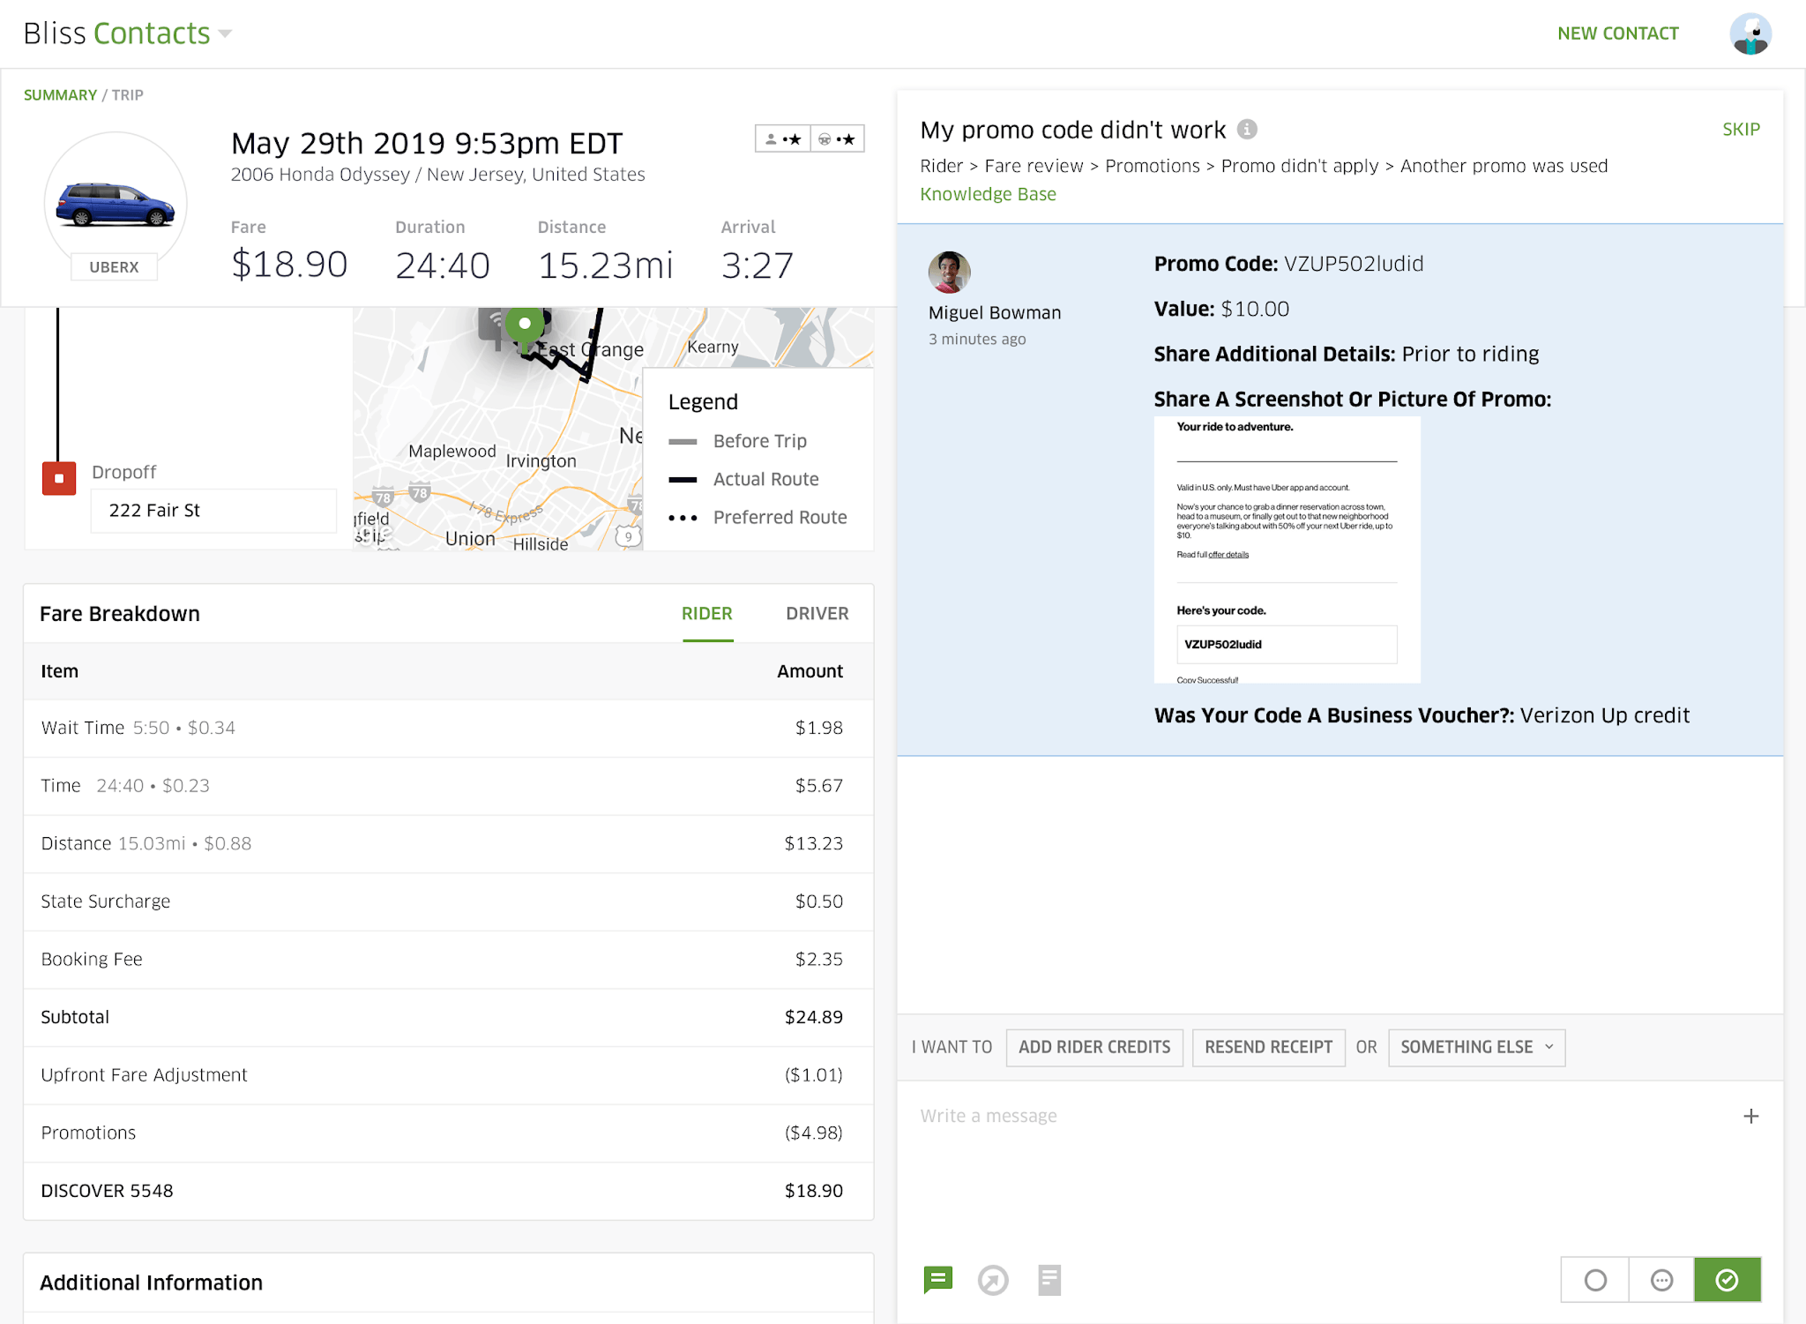Viewport: 1806px width, 1324px height.
Task: Click the info icon beside promo title
Action: pyautogui.click(x=1247, y=130)
